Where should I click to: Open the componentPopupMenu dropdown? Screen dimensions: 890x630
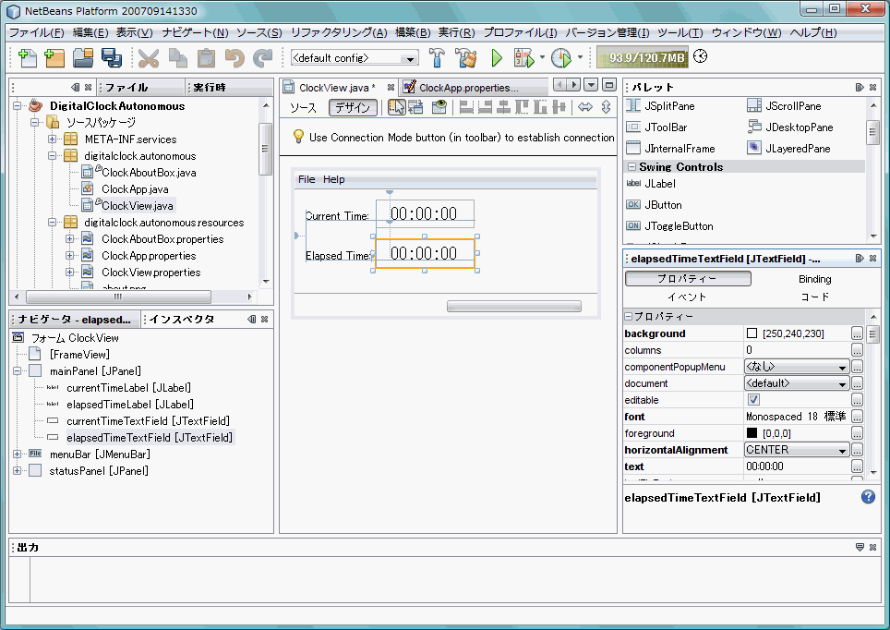pyautogui.click(x=797, y=367)
